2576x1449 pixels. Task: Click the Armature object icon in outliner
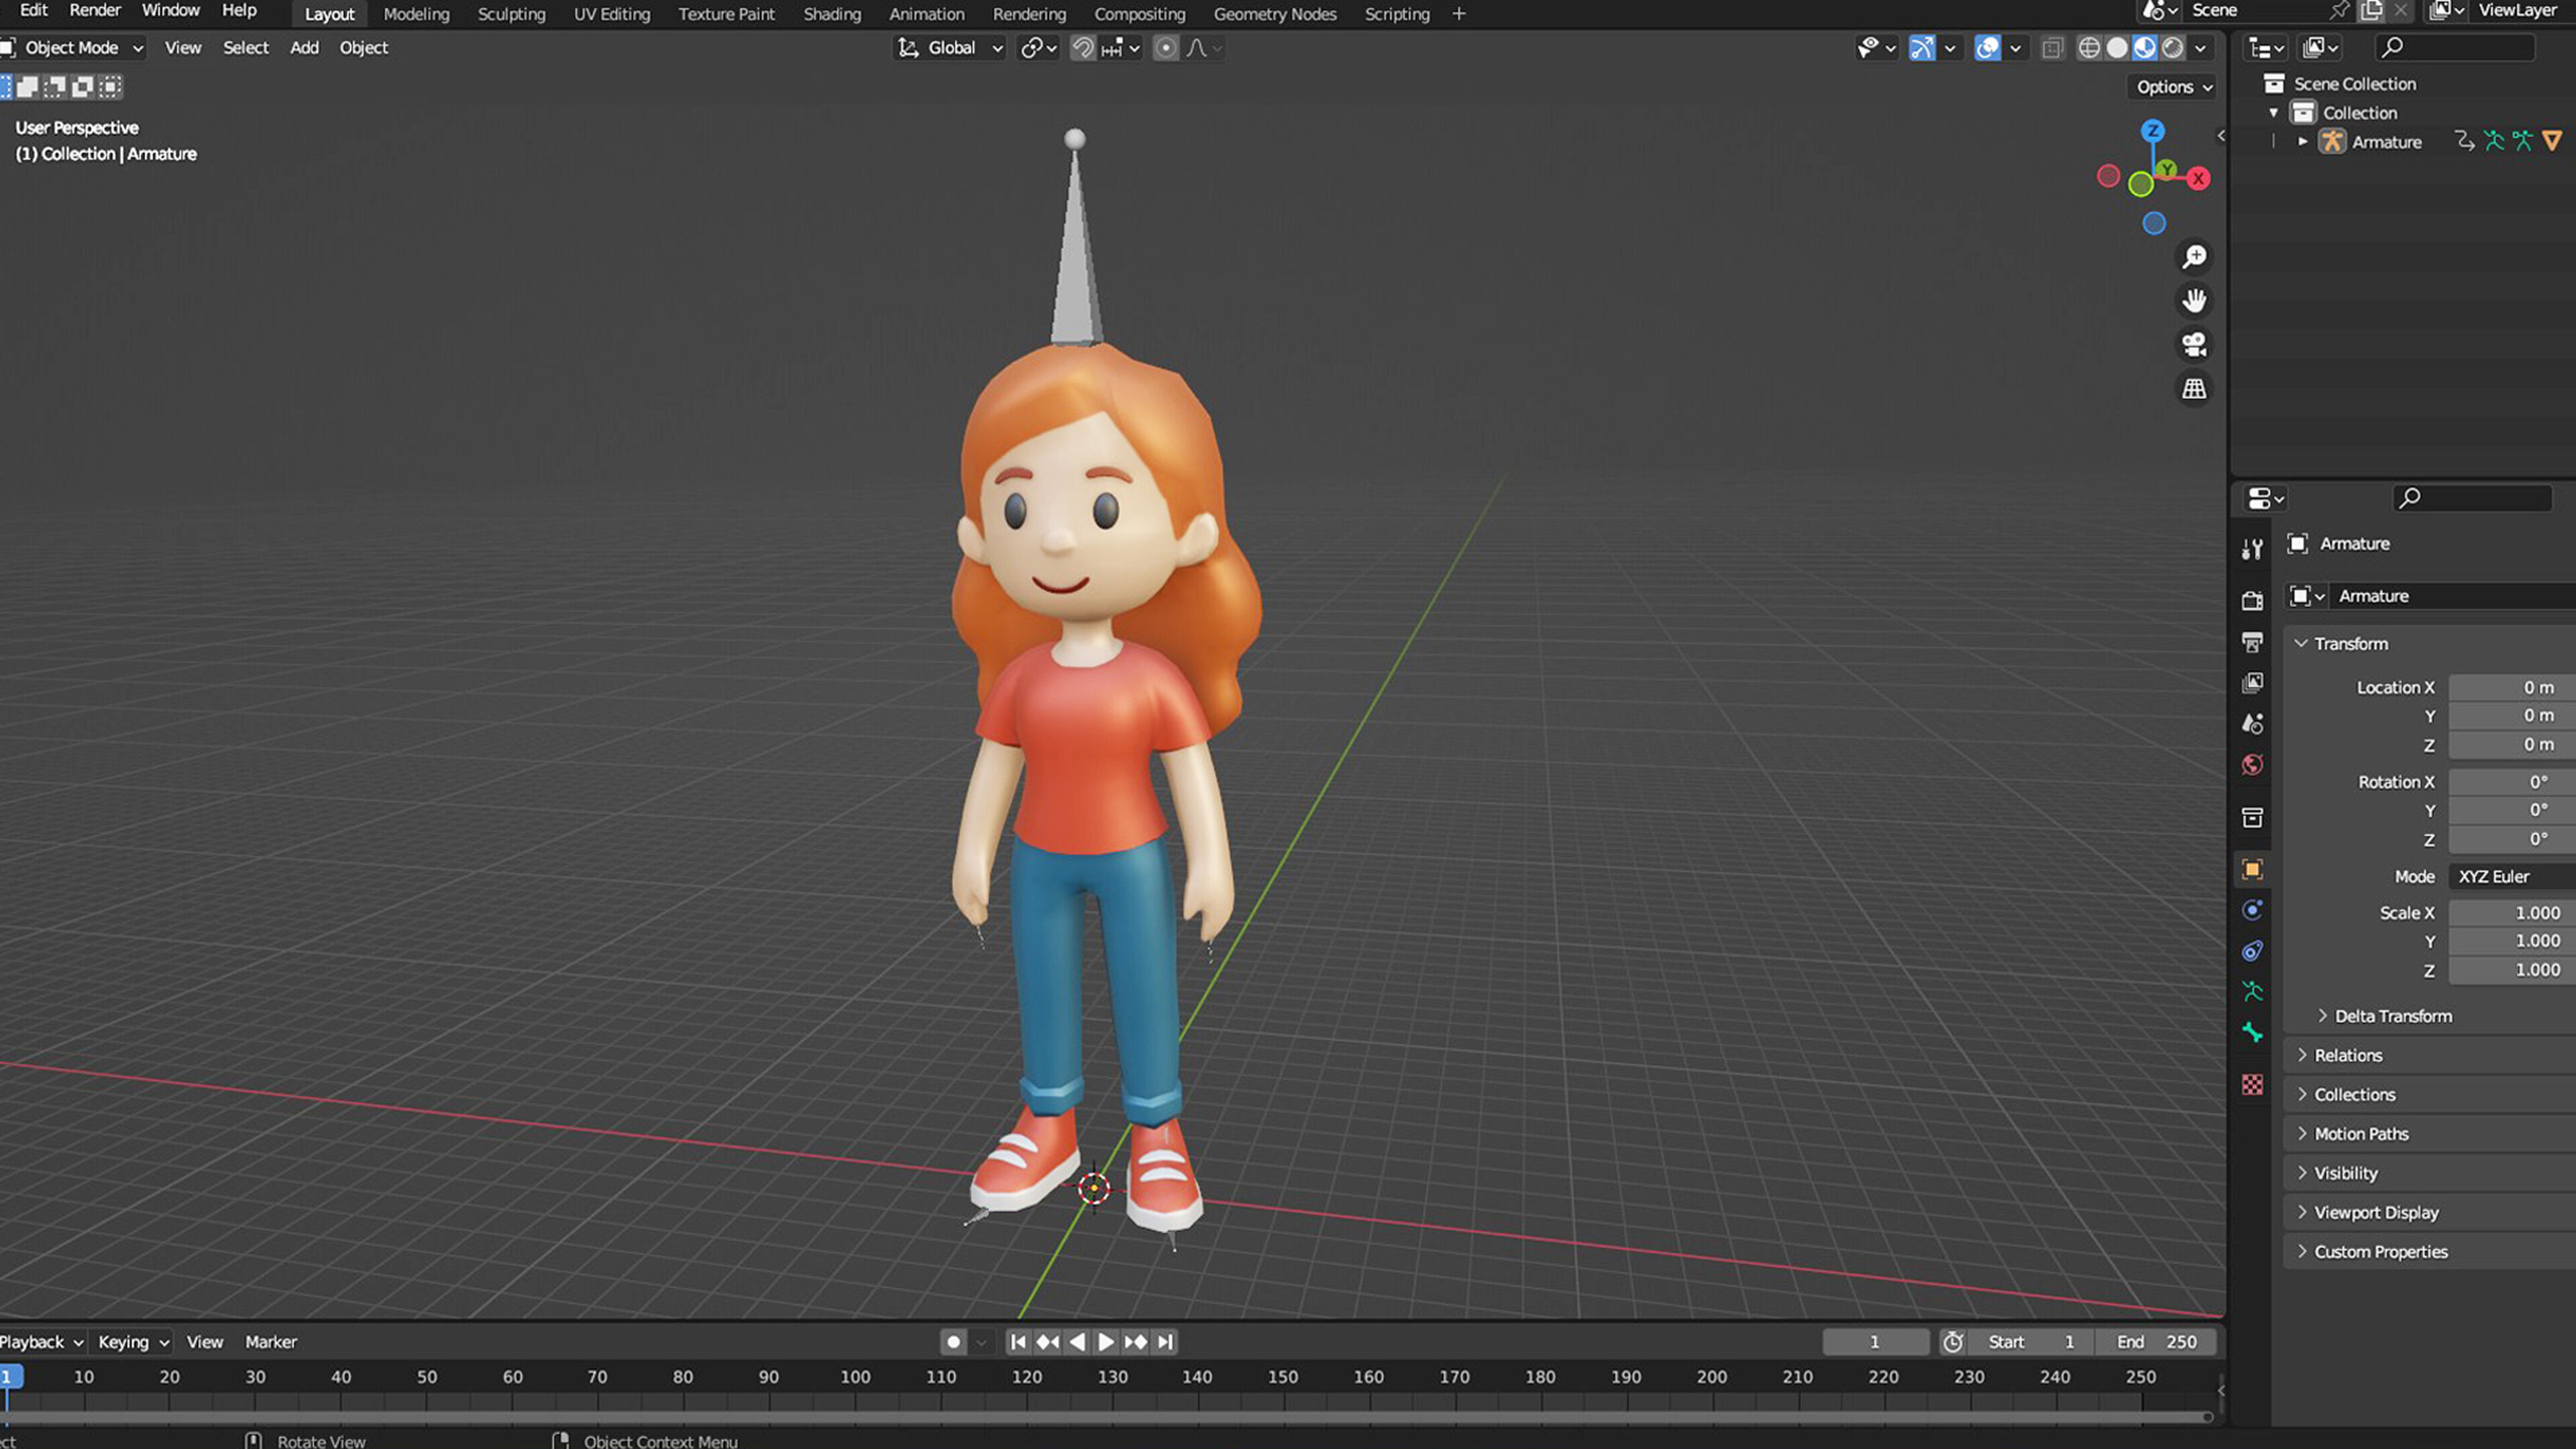point(2332,142)
